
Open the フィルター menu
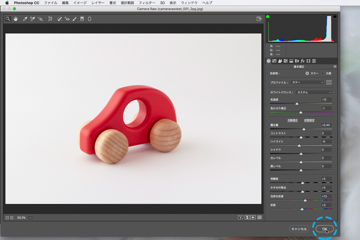click(x=147, y=3)
